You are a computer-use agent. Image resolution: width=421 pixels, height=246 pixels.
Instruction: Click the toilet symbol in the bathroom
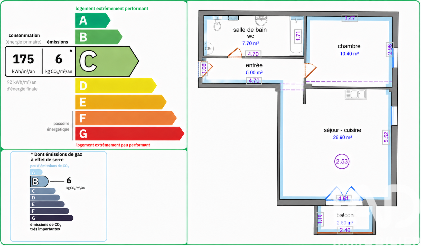pyautogui.click(x=217, y=23)
